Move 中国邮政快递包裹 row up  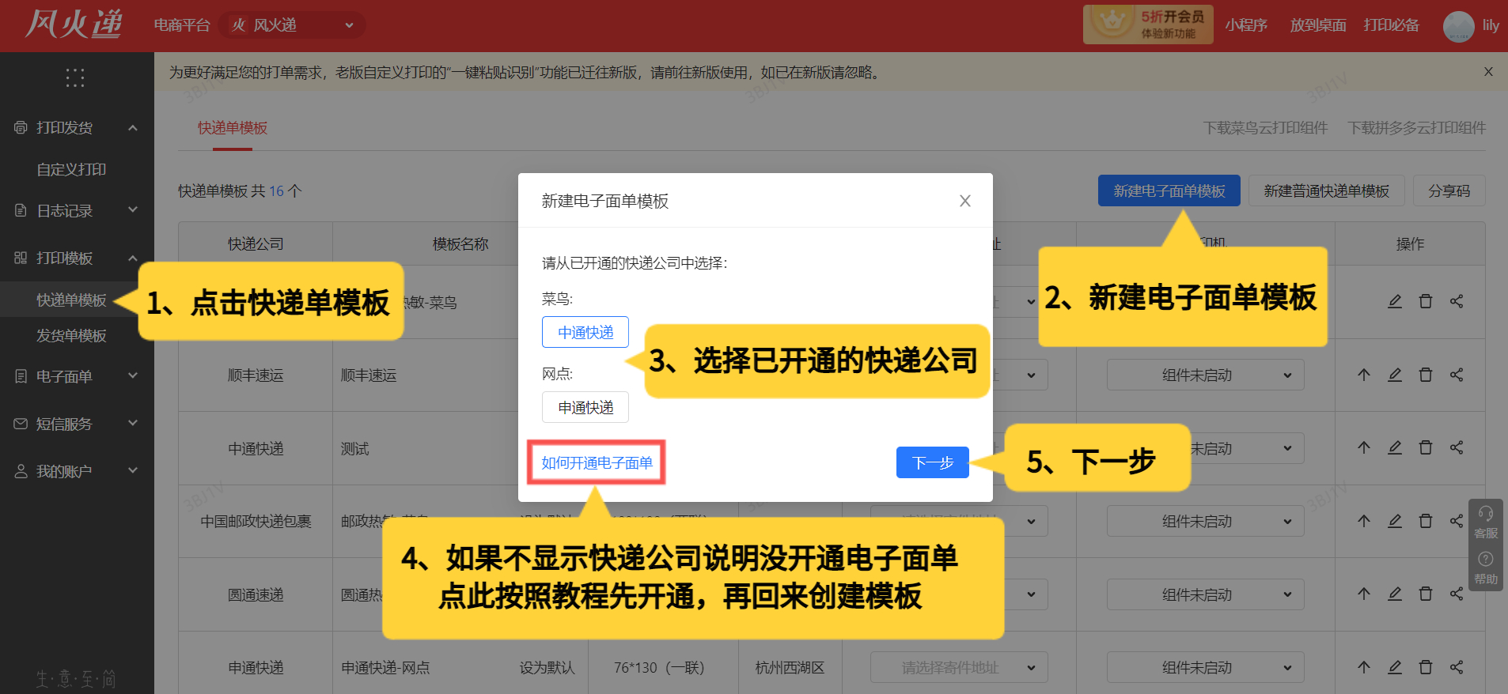(x=1364, y=521)
